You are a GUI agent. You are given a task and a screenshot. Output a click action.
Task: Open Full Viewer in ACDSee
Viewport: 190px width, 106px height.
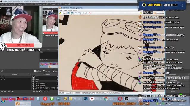pyautogui.click(x=159, y=13)
